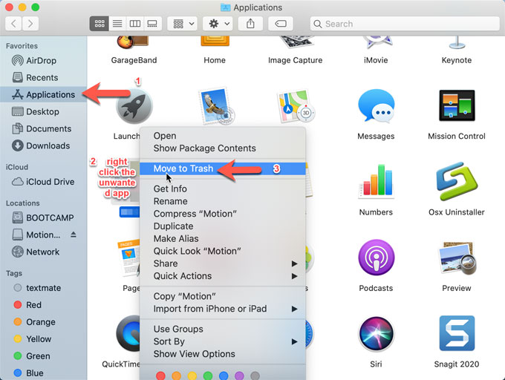The width and height of the screenshot is (505, 380).
Task: Apply the red color tag dot
Action: [x=160, y=376]
